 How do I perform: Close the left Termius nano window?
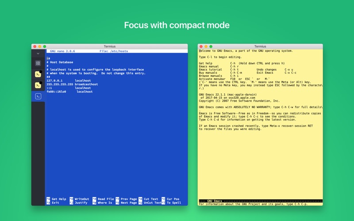click(x=35, y=46)
